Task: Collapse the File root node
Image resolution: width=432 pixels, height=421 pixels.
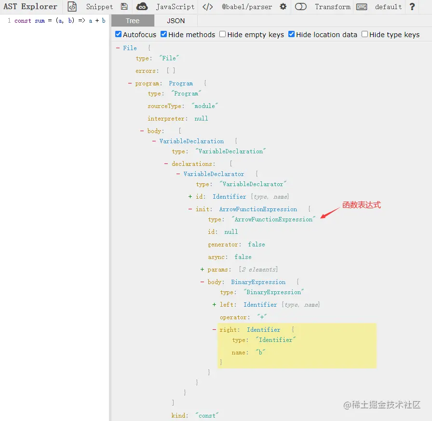Action: pos(118,48)
